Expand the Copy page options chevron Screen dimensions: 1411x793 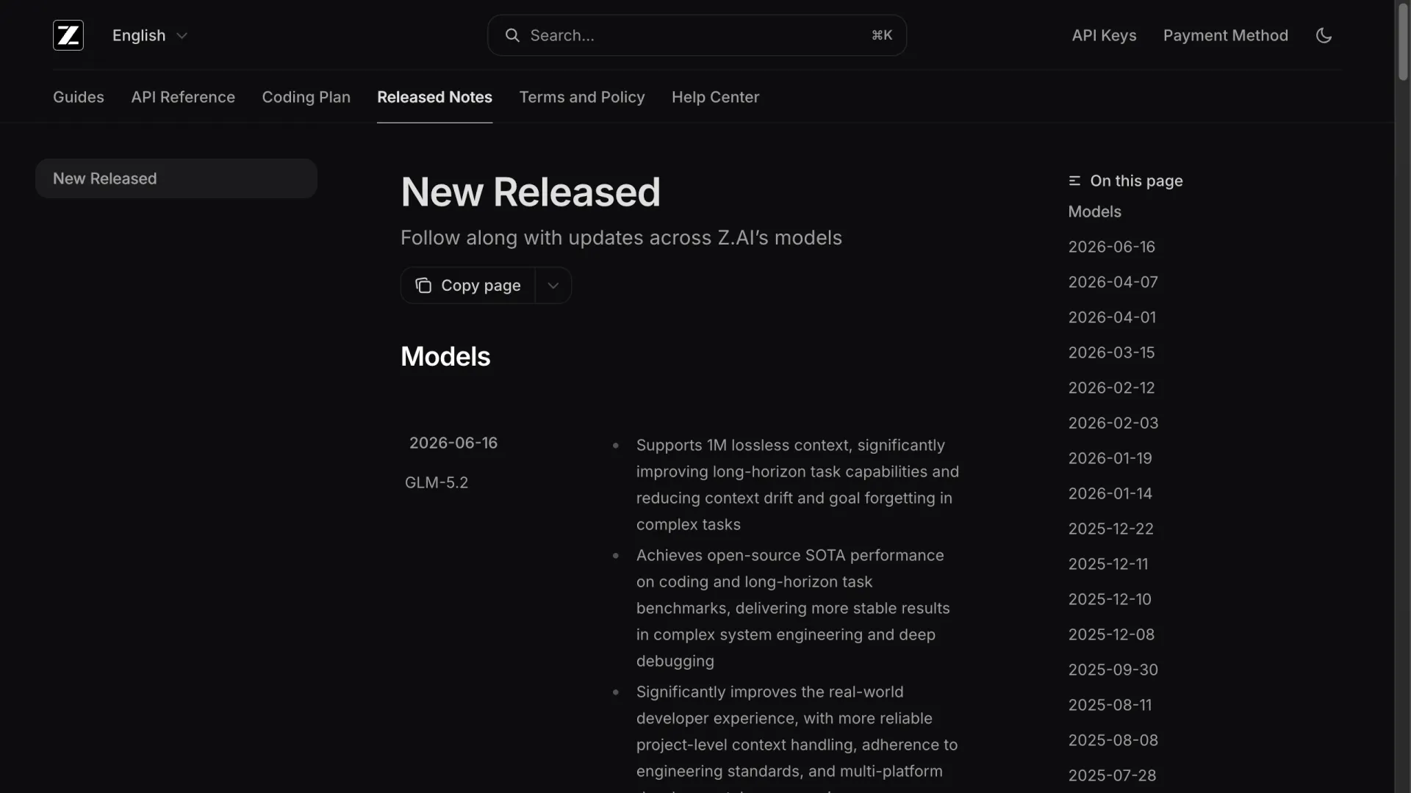coord(553,286)
